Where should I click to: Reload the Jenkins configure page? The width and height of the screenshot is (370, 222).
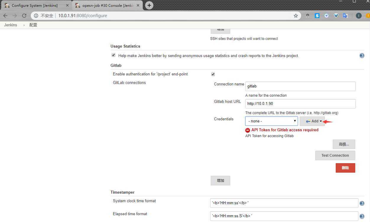(x=24, y=16)
